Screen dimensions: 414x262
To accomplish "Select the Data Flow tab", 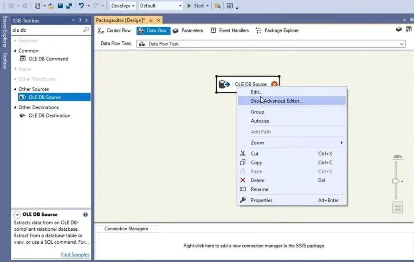I will pos(153,30).
